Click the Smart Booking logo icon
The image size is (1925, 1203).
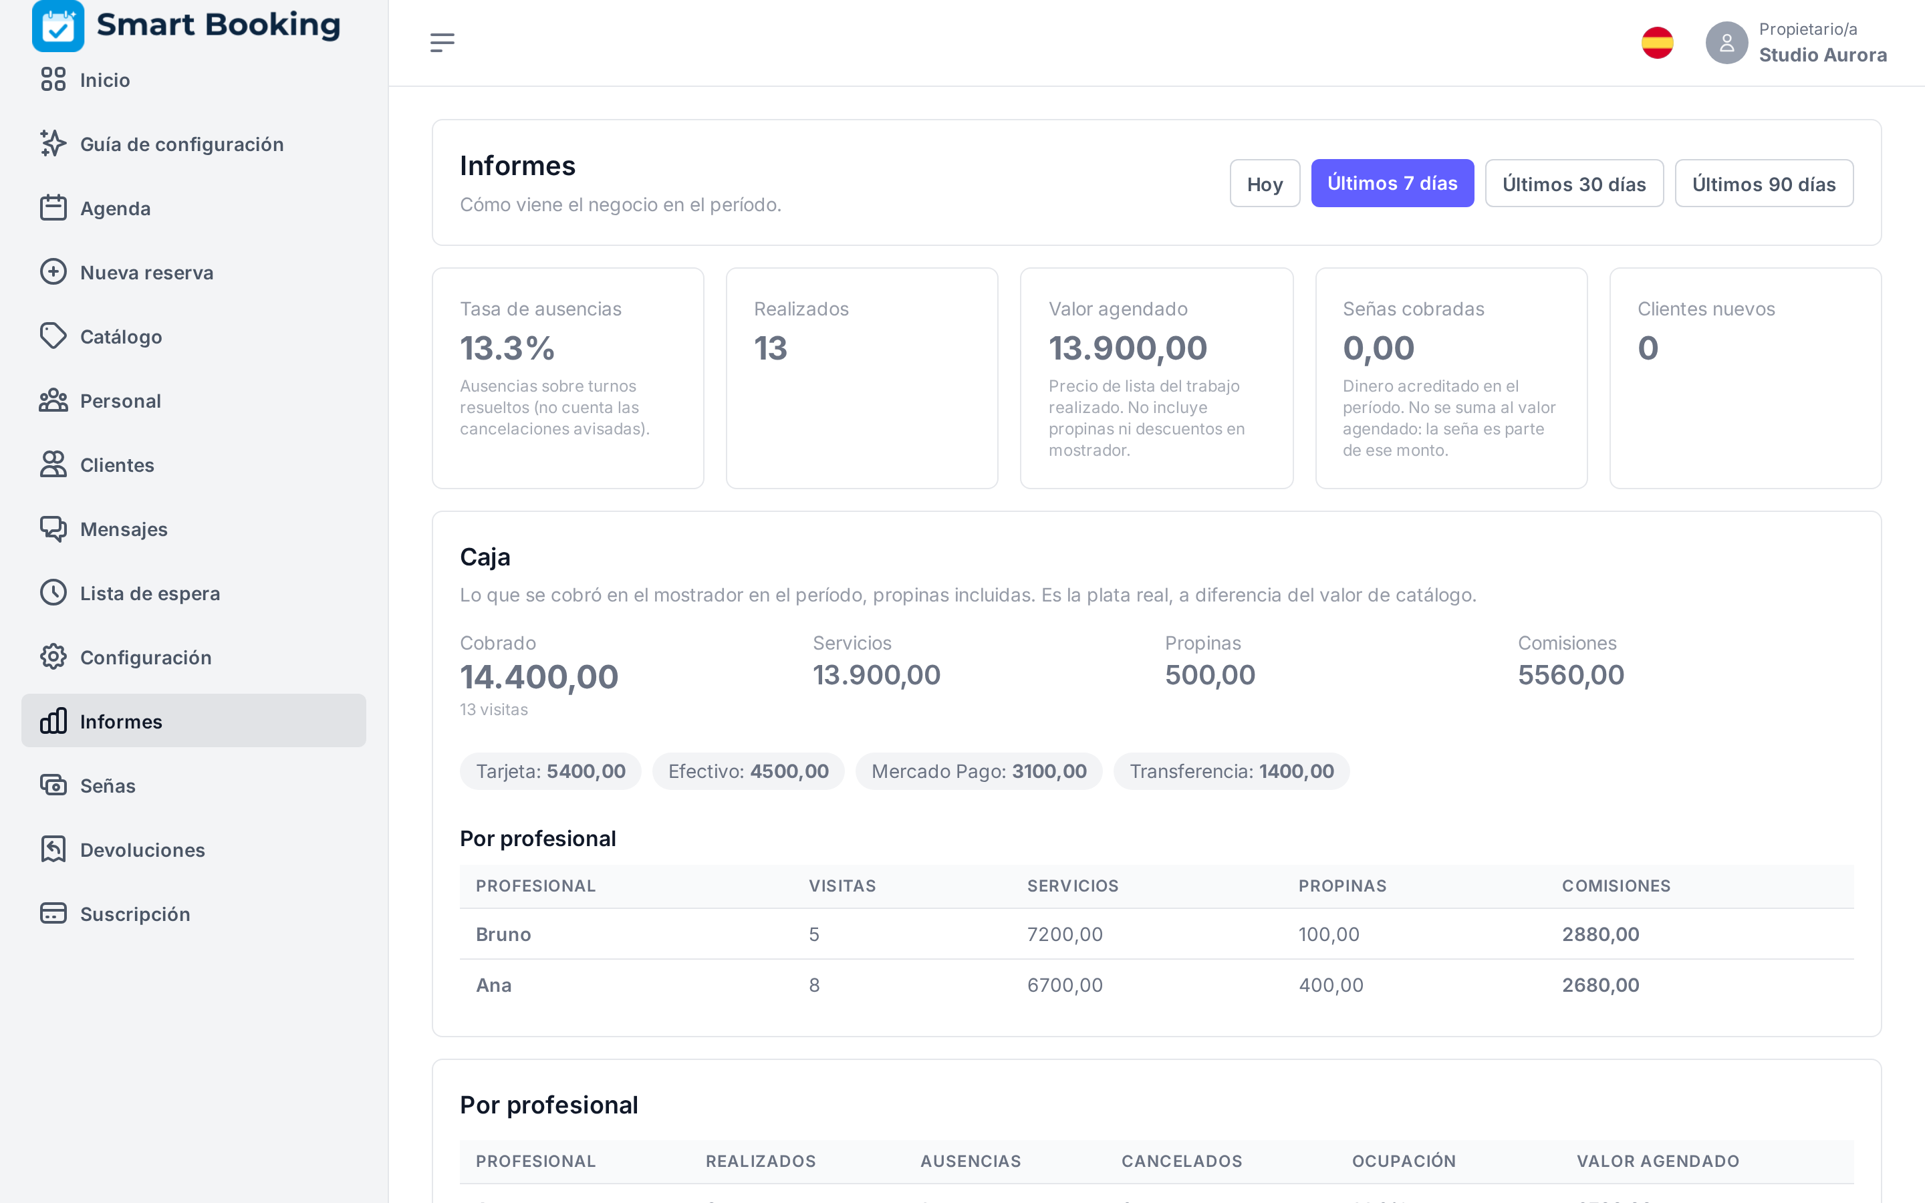58,25
